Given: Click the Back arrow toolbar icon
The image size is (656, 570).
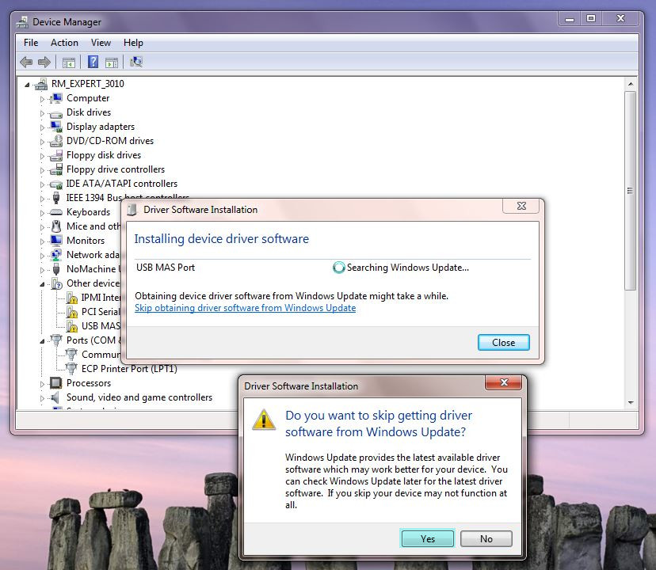Looking at the screenshot, I should click(x=26, y=63).
